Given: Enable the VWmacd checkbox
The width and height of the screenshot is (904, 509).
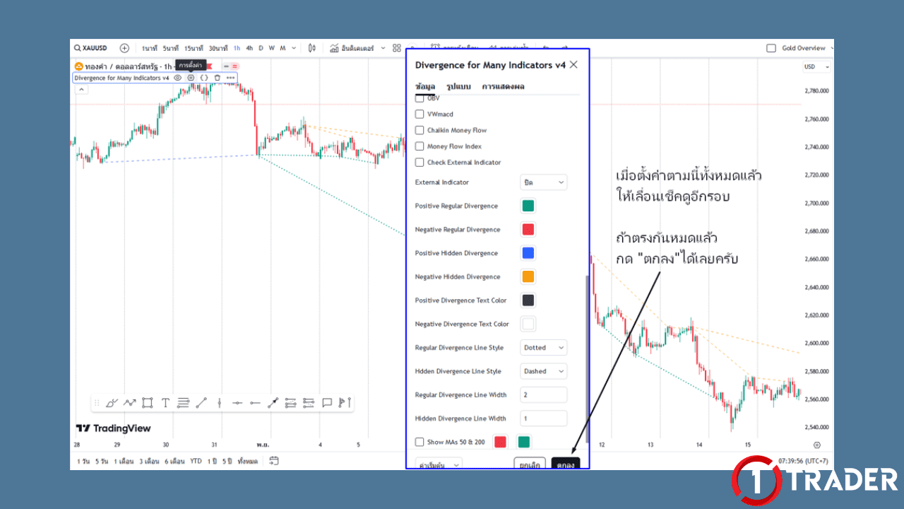Looking at the screenshot, I should 420,114.
